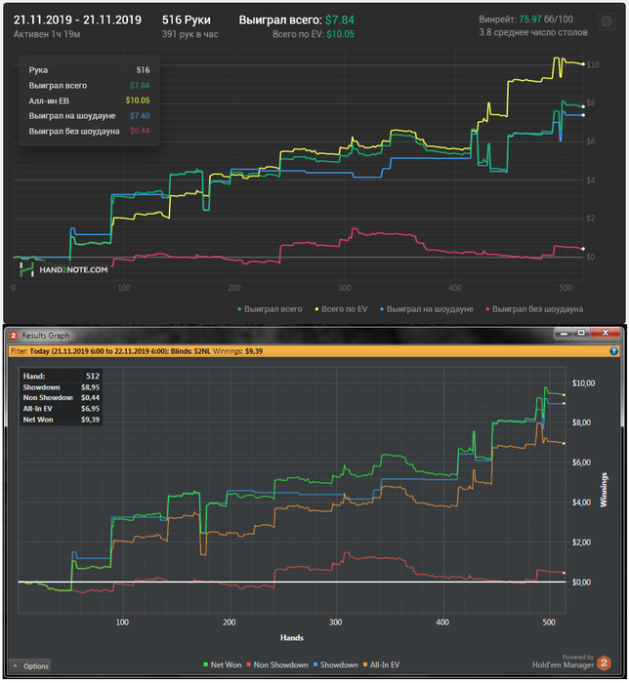Toggle 'Выиграл всего' legend series
This screenshot has width=629, height=683.
click(270, 309)
